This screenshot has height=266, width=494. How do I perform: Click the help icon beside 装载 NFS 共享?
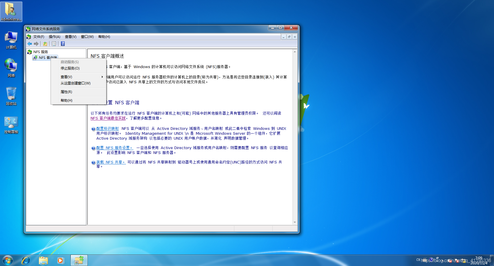tap(93, 163)
